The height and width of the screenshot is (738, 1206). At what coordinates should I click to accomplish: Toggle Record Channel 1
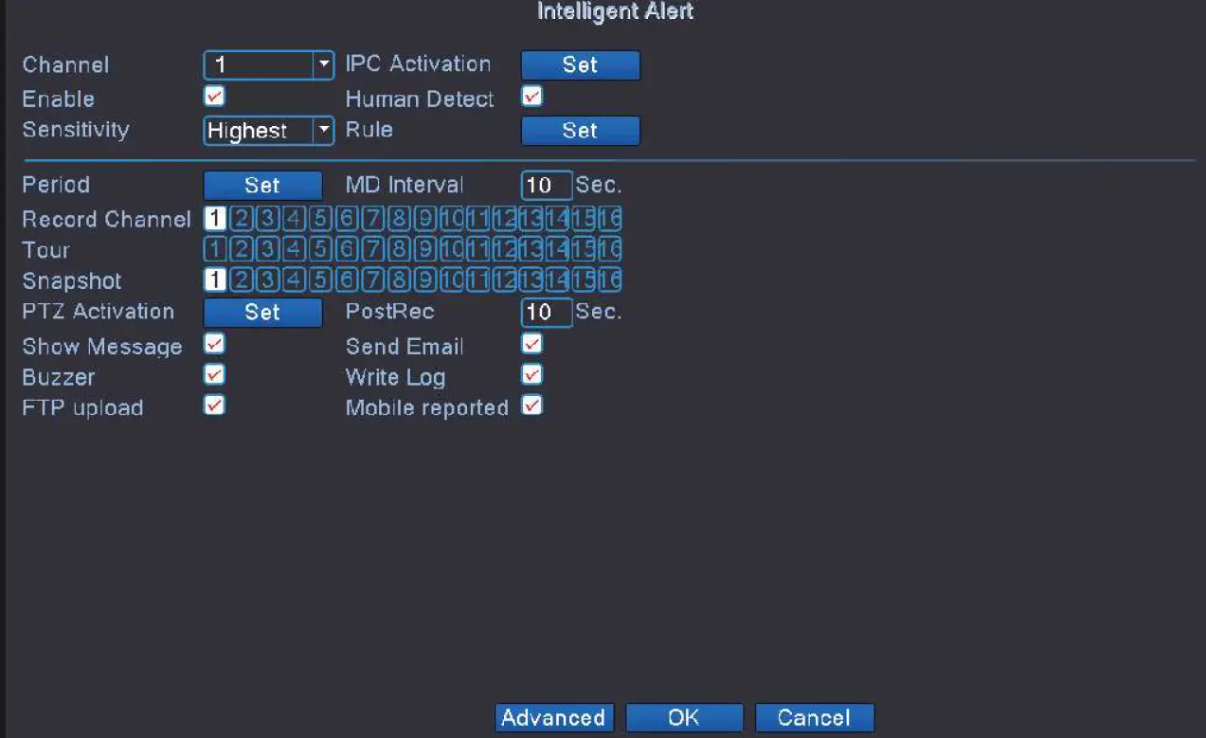click(x=215, y=219)
